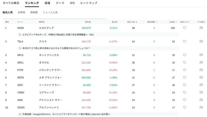Favorite NFLX with heart icon
The image size is (207, 117).
tap(185, 55)
